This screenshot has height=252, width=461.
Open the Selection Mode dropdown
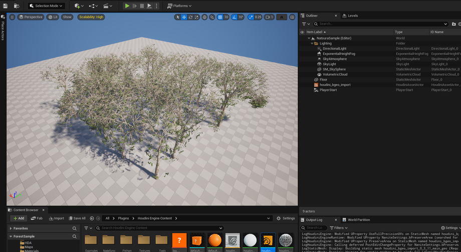coord(47,6)
